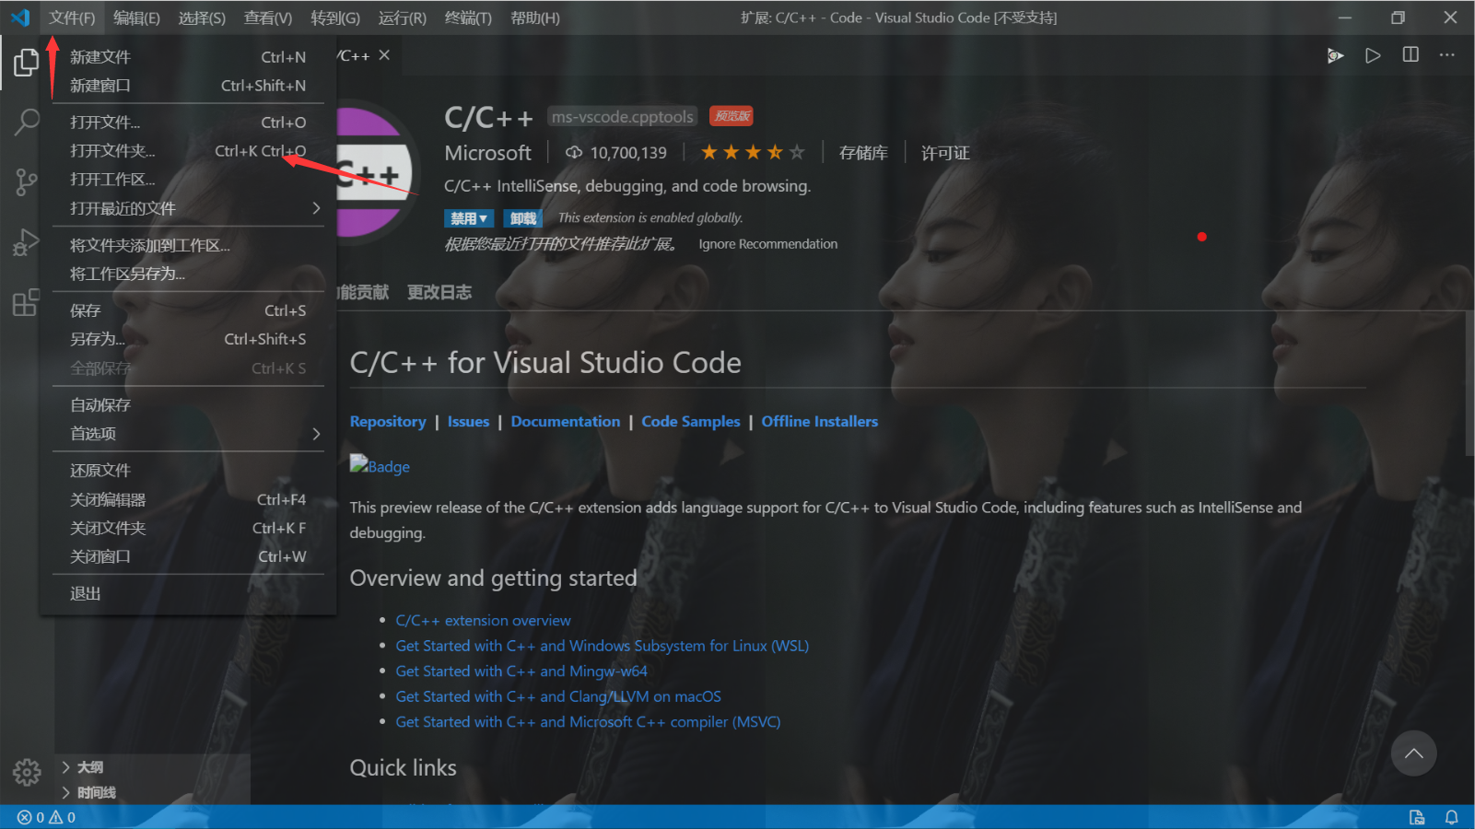Close the C/C++ extension tab
The width and height of the screenshot is (1475, 829).
tap(384, 55)
